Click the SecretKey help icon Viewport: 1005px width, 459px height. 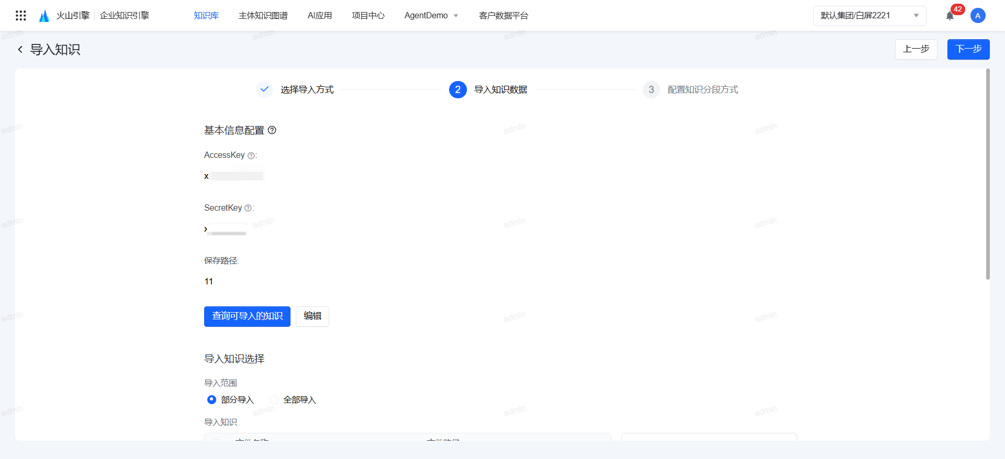tap(248, 208)
